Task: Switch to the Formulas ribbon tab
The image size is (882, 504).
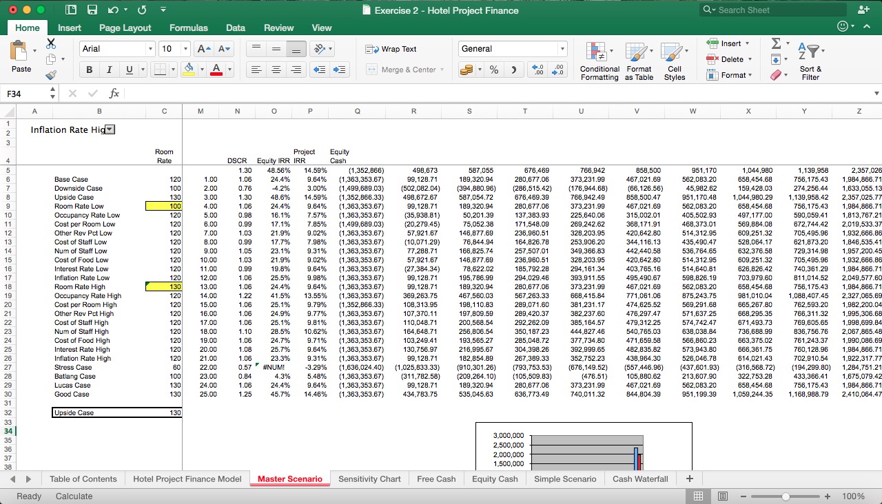Action: [188, 28]
